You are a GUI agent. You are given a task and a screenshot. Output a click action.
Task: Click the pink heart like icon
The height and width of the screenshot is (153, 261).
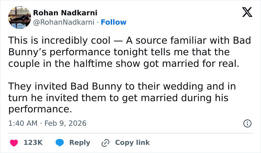coord(14,143)
